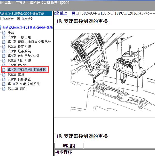The image size is (155, 156).
Task: Click the 凯迪拉克-SLS赛威-2009-维修手册 panel header
Action: (x=26, y=13)
